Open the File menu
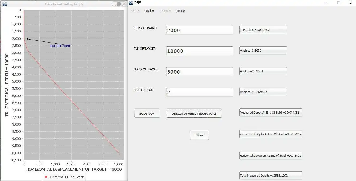The height and width of the screenshot is (181, 356). (x=135, y=11)
